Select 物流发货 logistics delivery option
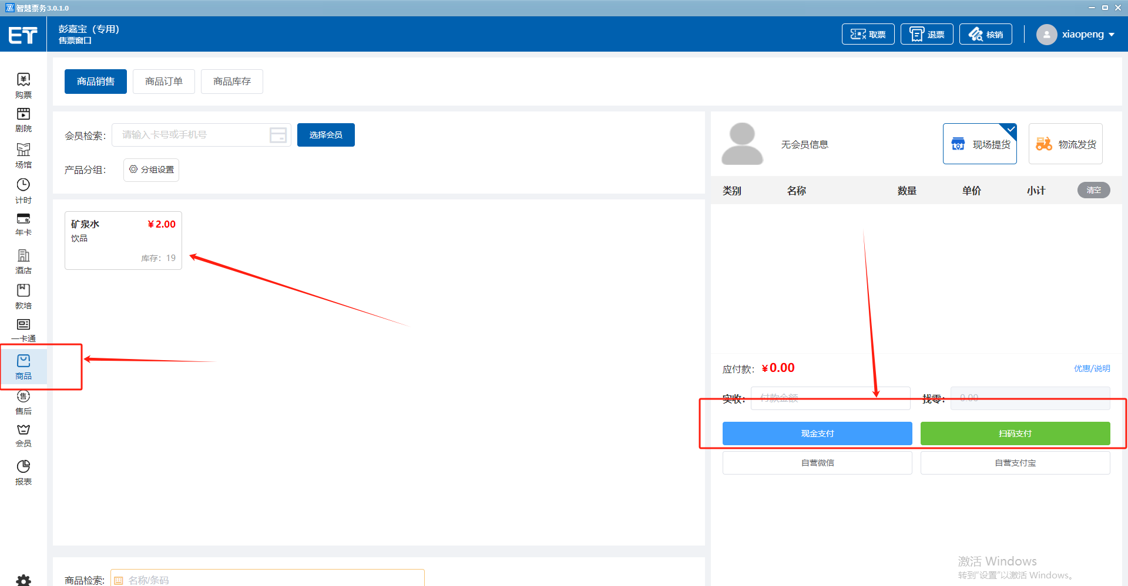The height and width of the screenshot is (586, 1128). coord(1065,144)
